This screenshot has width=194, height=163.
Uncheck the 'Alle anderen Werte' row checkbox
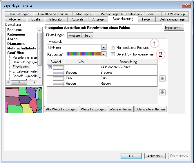50,67
